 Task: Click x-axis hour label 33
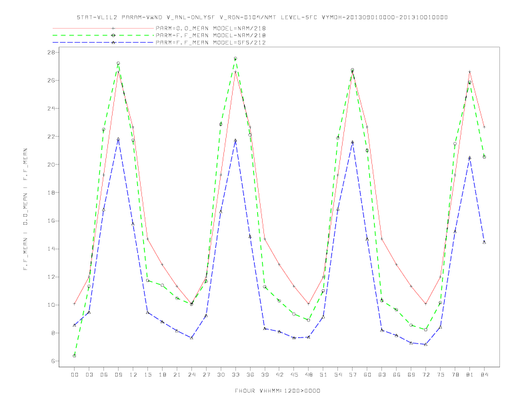coord(235,375)
